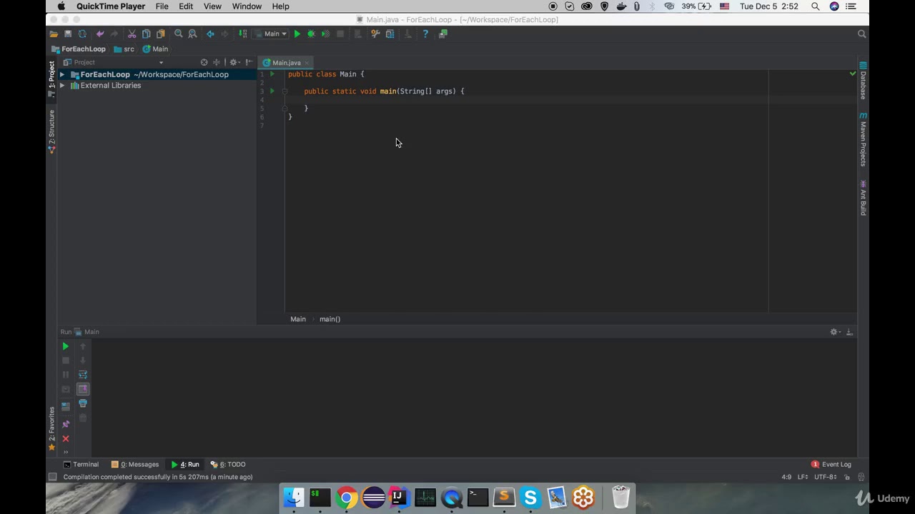This screenshot has width=915, height=514.
Task: Open Google Chrome from the Dock
Action: tap(347, 498)
